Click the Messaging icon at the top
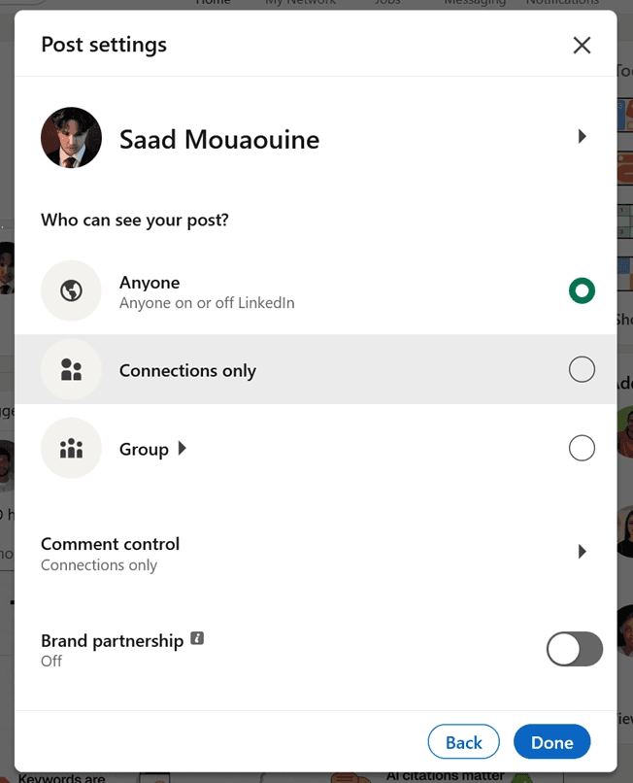633x783 pixels. (475, 3)
